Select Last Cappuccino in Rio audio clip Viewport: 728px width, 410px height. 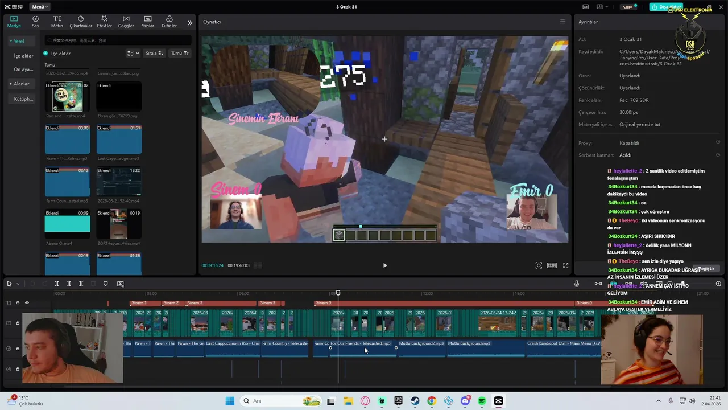pos(233,348)
